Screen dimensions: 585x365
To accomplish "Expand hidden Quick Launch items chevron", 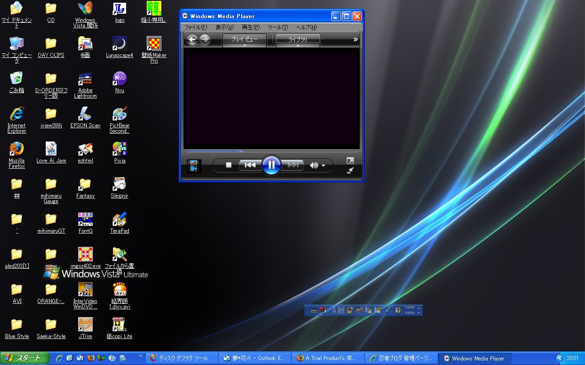I will tap(140, 356).
